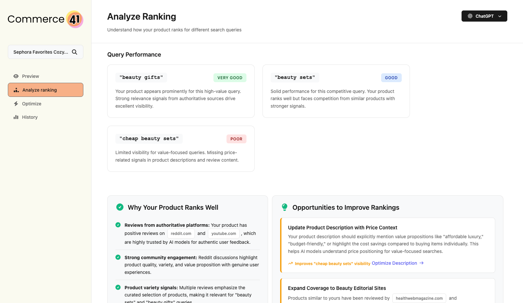Click the reddit.com source chip

point(181,233)
